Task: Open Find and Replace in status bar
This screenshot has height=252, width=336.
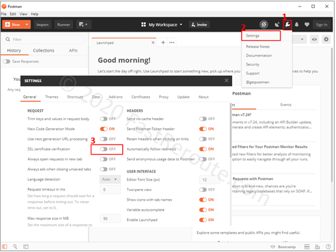Action: click(x=15, y=246)
